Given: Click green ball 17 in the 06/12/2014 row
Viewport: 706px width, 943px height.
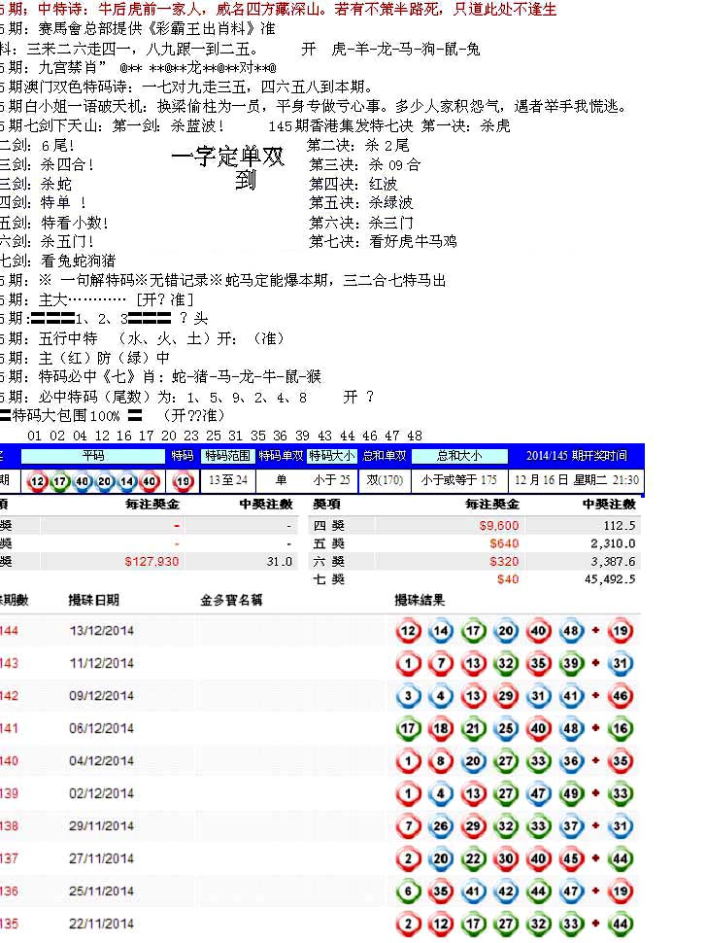Looking at the screenshot, I should point(409,728).
